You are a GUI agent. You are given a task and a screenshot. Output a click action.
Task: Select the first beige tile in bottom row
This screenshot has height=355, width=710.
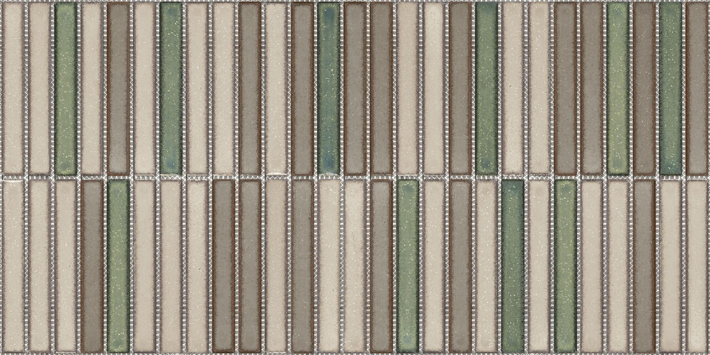pyautogui.click(x=13, y=266)
